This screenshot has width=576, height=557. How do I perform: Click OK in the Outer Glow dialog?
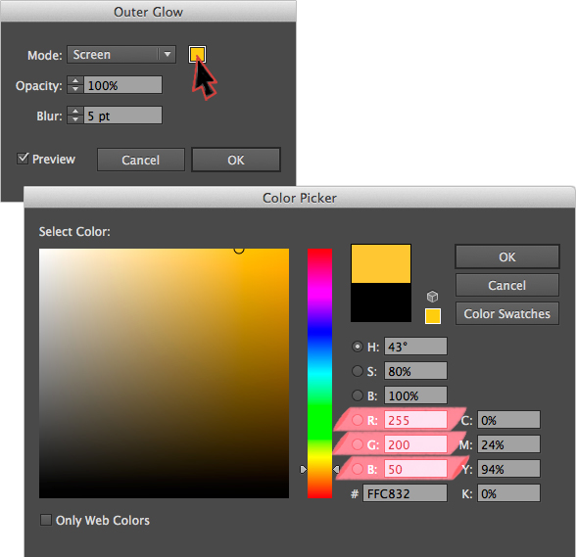236,160
